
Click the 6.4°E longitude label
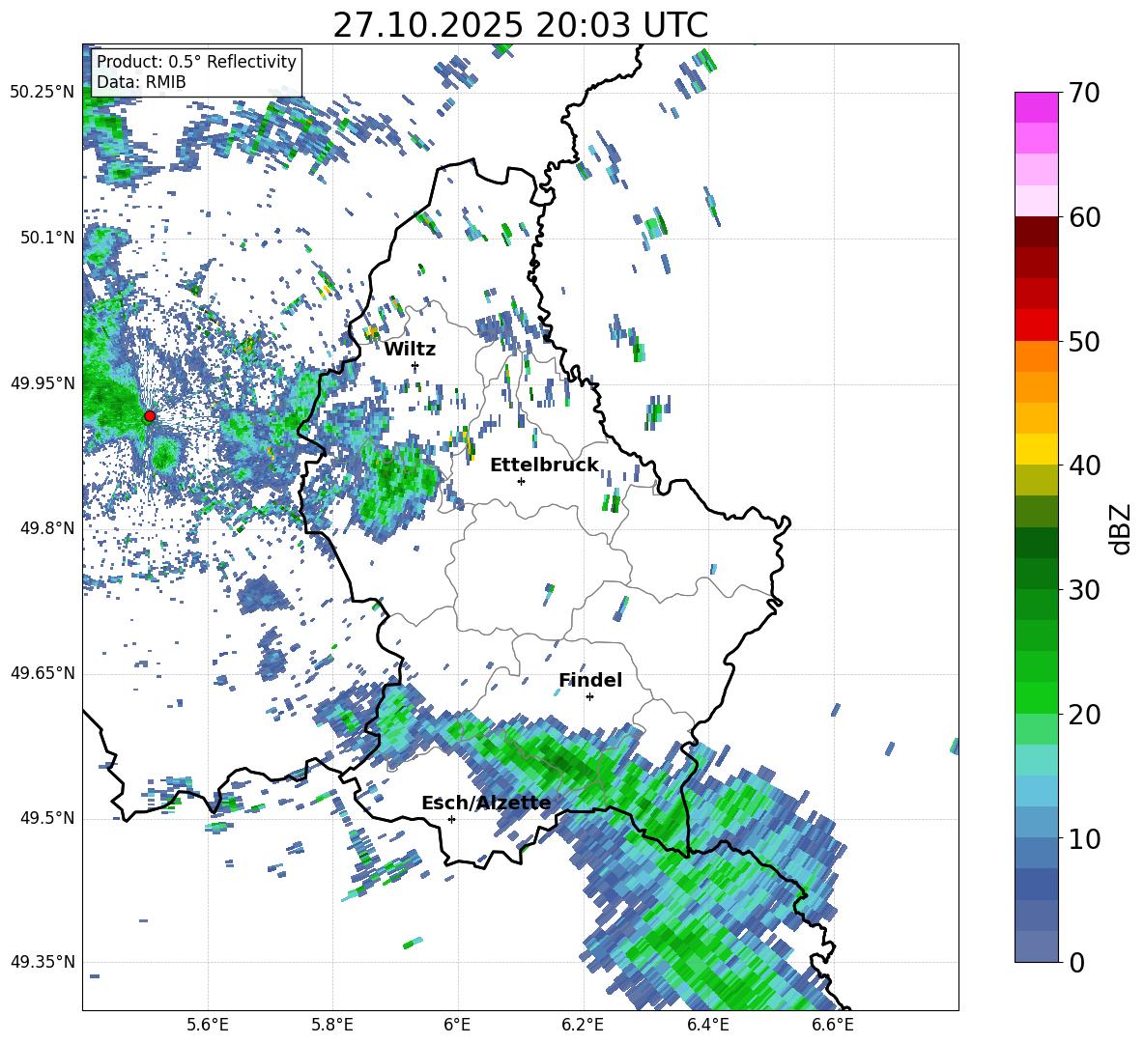707,1025
